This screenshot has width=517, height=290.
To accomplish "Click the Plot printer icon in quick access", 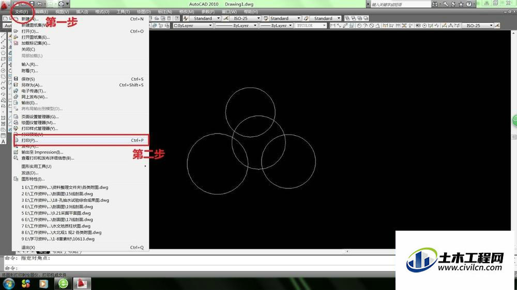I will click(61, 4).
